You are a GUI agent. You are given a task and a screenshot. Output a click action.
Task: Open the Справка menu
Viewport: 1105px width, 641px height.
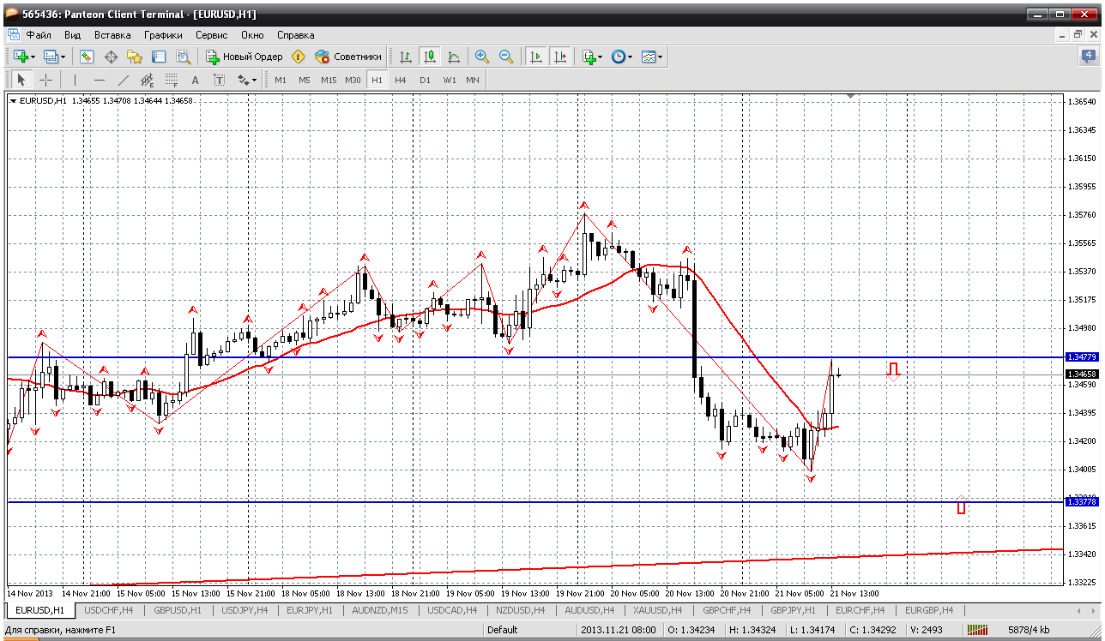pos(295,35)
